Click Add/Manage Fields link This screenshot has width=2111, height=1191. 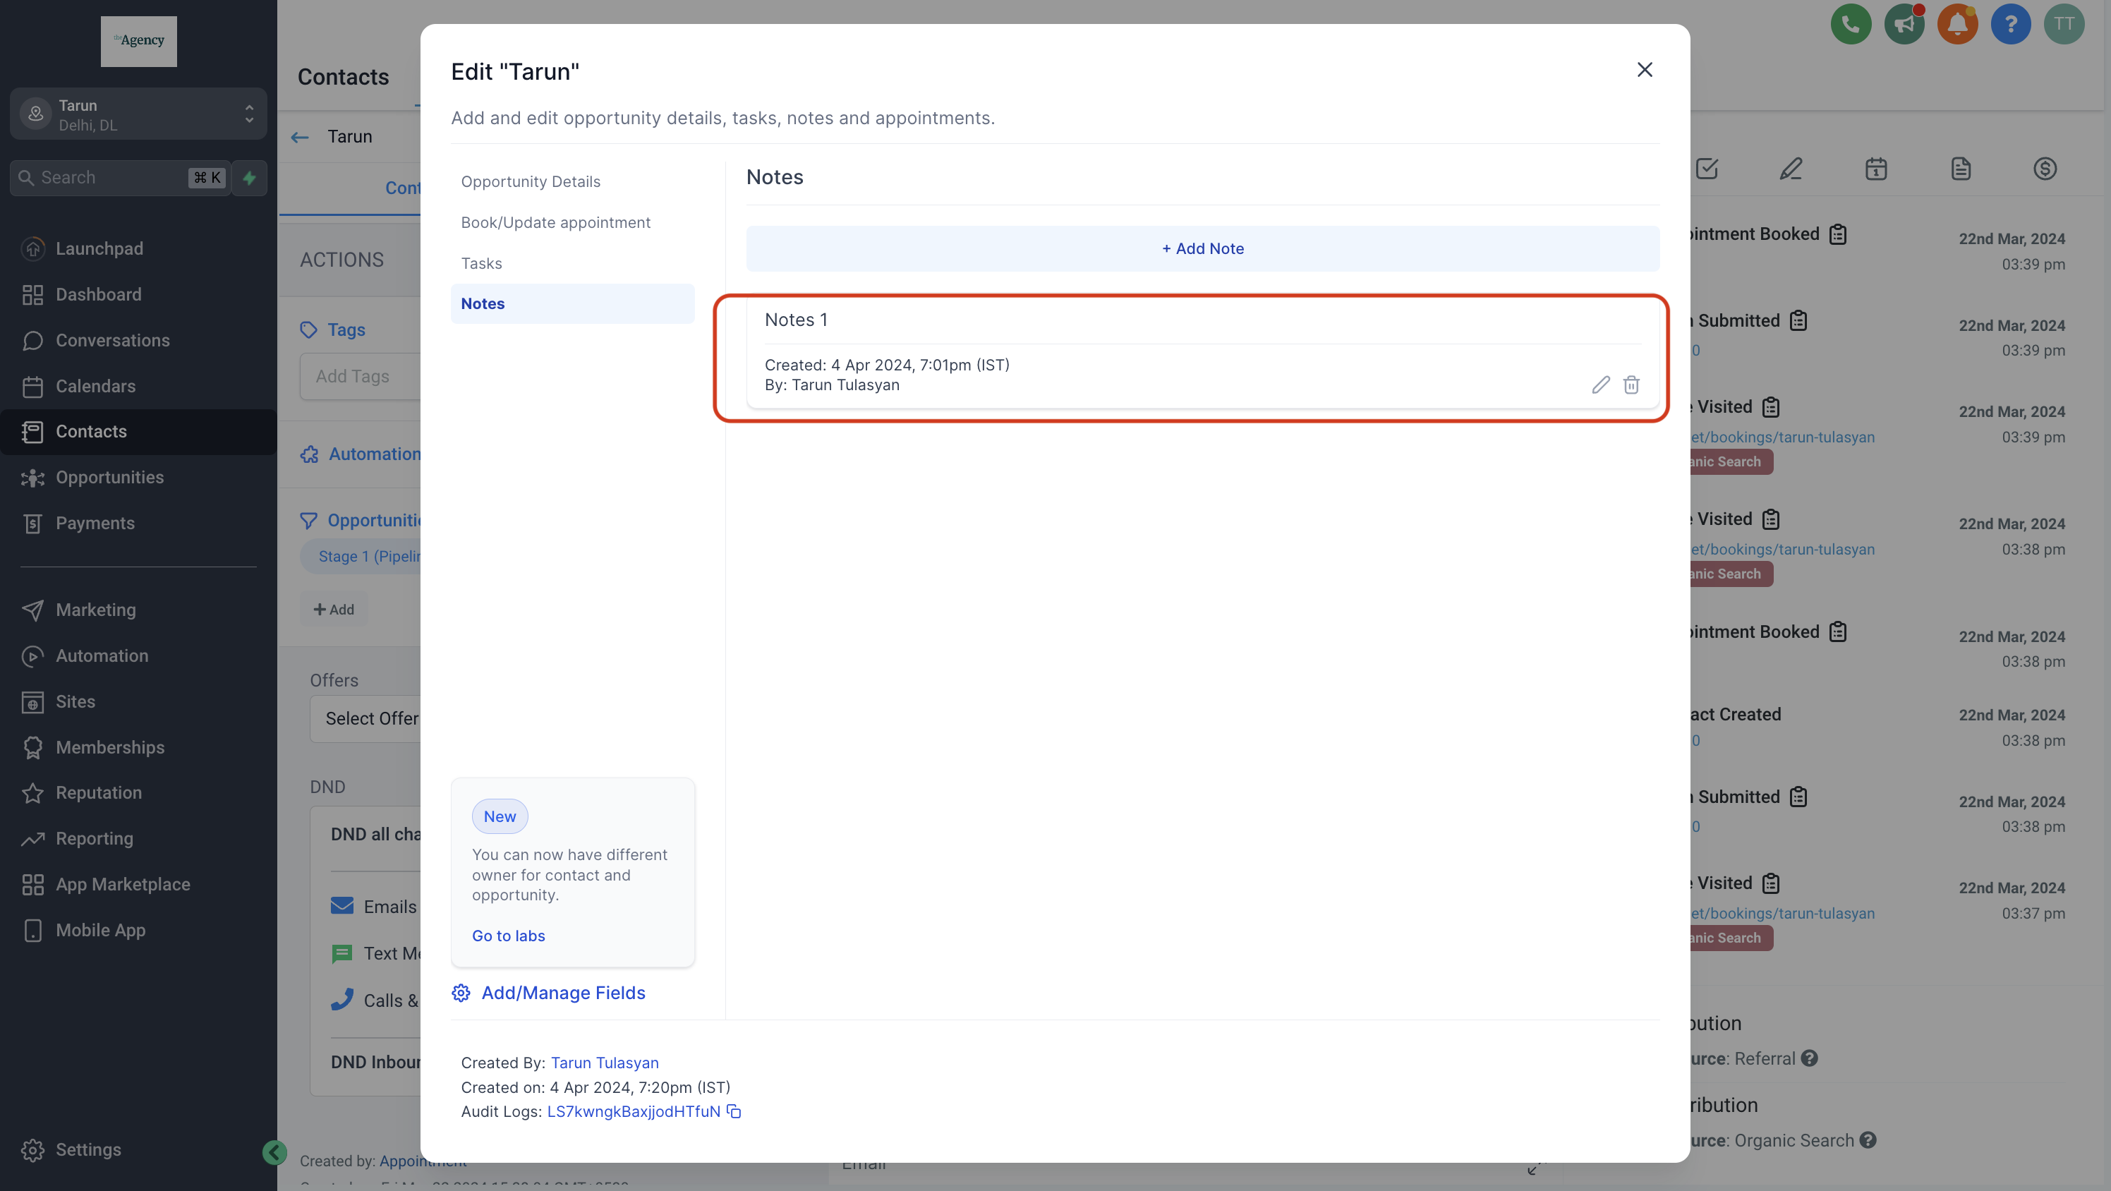tap(563, 993)
